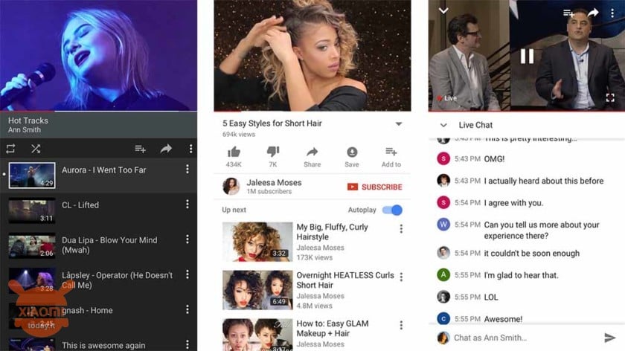Toggle shuffle for Hot Tracks playlist
This screenshot has height=351, width=625.
point(36,149)
